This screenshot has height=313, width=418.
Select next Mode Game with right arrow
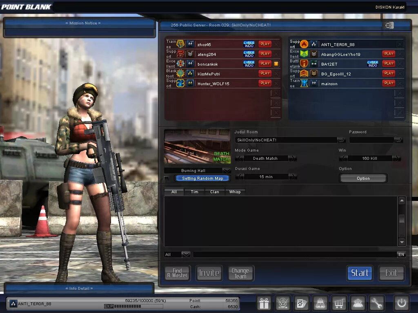(x=292, y=159)
